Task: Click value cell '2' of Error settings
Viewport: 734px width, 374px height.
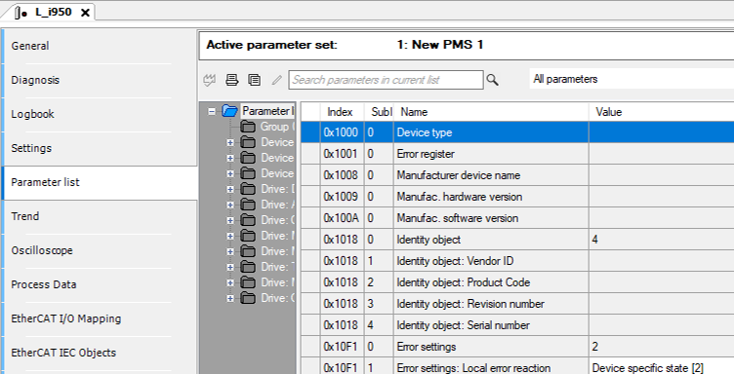Action: click(662, 347)
